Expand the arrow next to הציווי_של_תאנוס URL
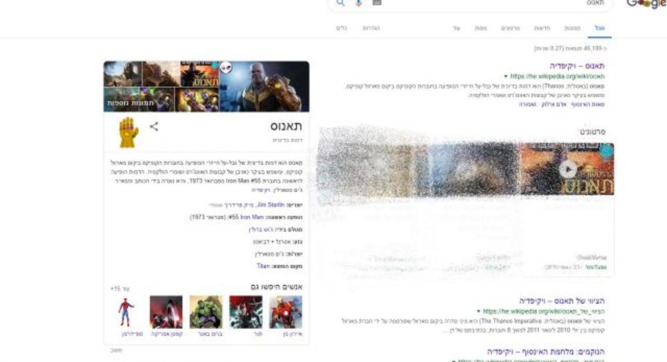This screenshot has height=362, width=667. (478, 311)
